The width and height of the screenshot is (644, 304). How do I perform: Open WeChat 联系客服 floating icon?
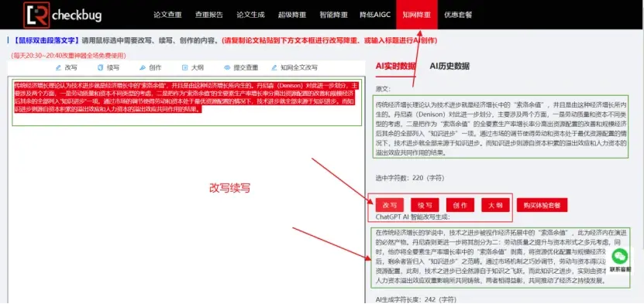[x=620, y=257]
